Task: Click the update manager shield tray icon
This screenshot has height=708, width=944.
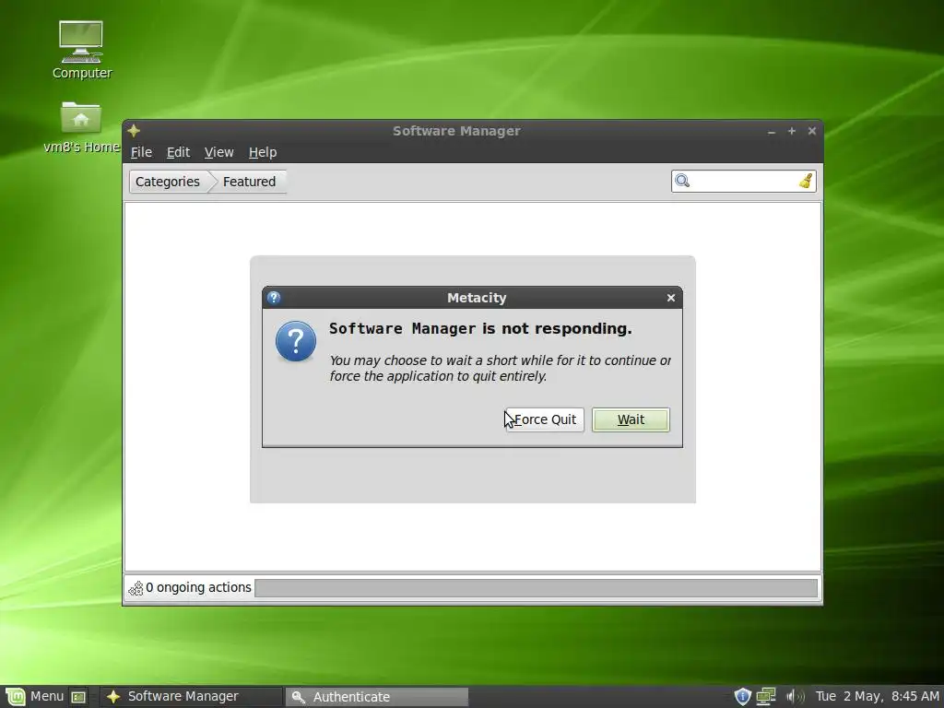Action: click(x=743, y=697)
